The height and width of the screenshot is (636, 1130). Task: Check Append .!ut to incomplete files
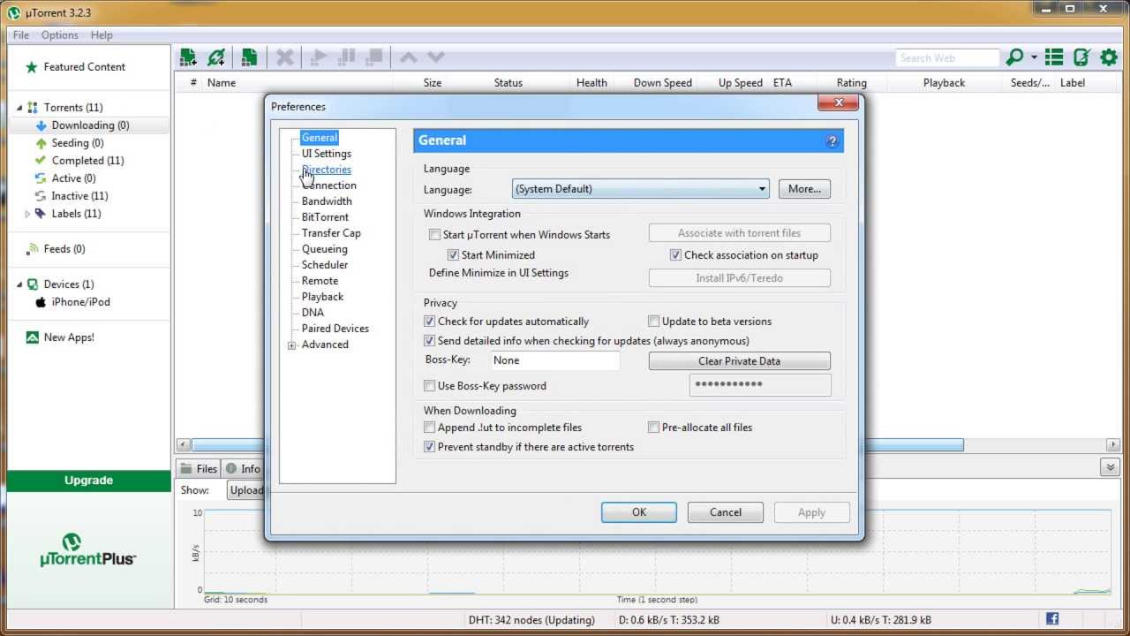point(430,428)
